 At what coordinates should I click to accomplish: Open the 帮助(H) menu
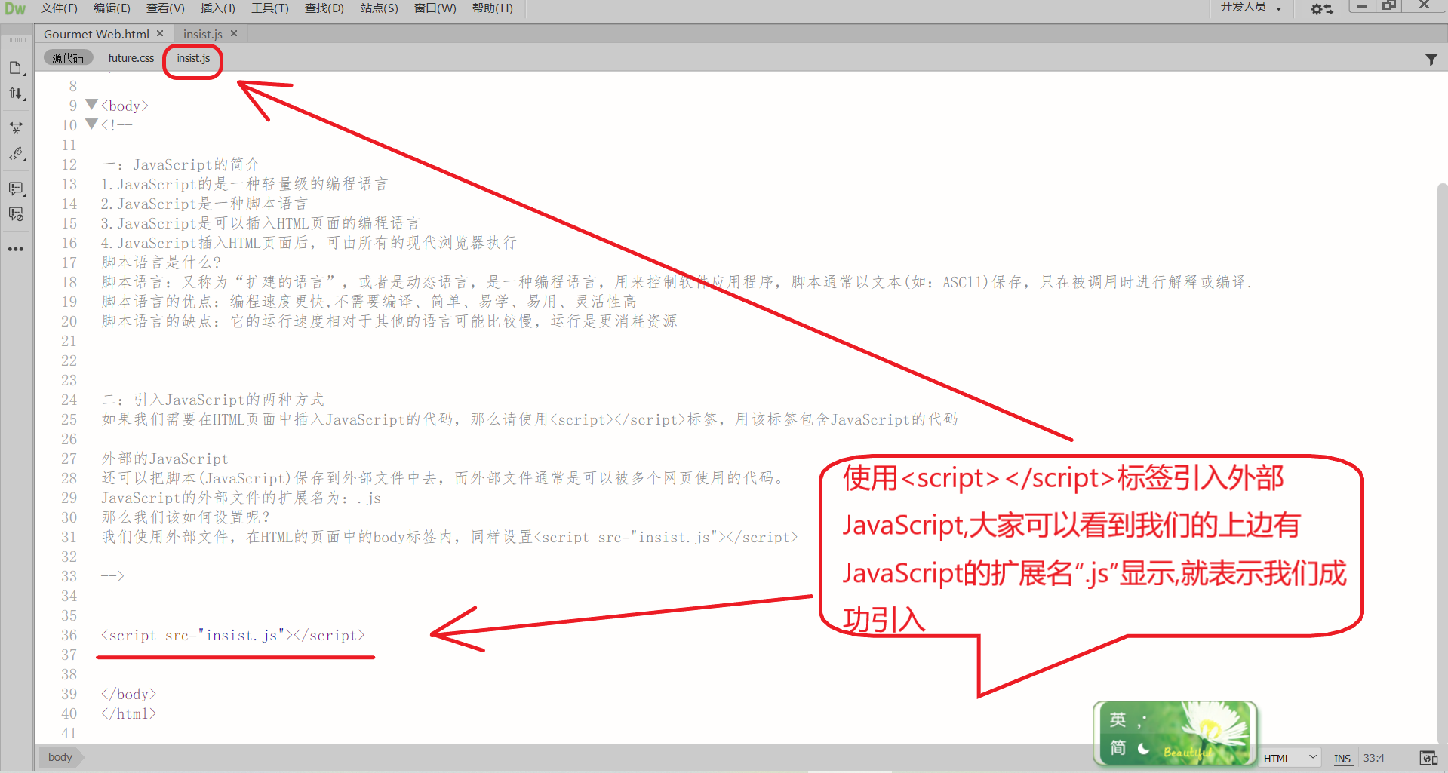click(x=493, y=8)
